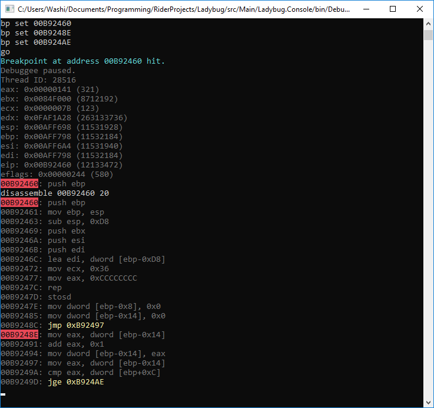The image size is (434, 408).
Task: Click the title bar file path text
Action: click(177, 9)
